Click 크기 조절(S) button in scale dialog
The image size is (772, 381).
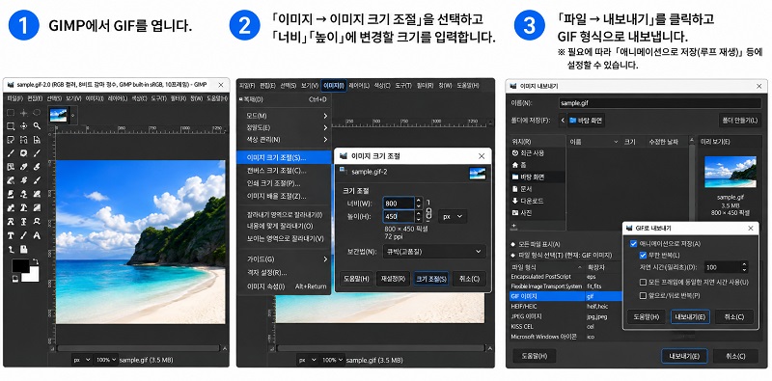[431, 279]
